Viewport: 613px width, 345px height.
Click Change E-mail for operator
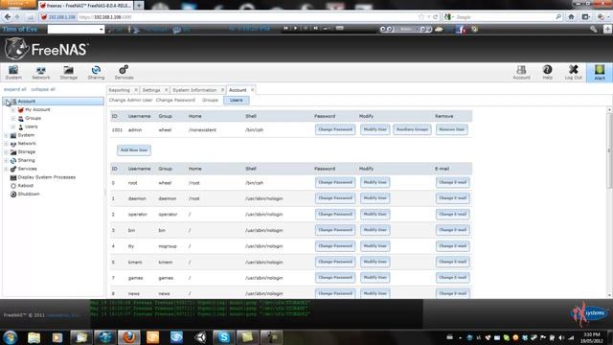[452, 214]
